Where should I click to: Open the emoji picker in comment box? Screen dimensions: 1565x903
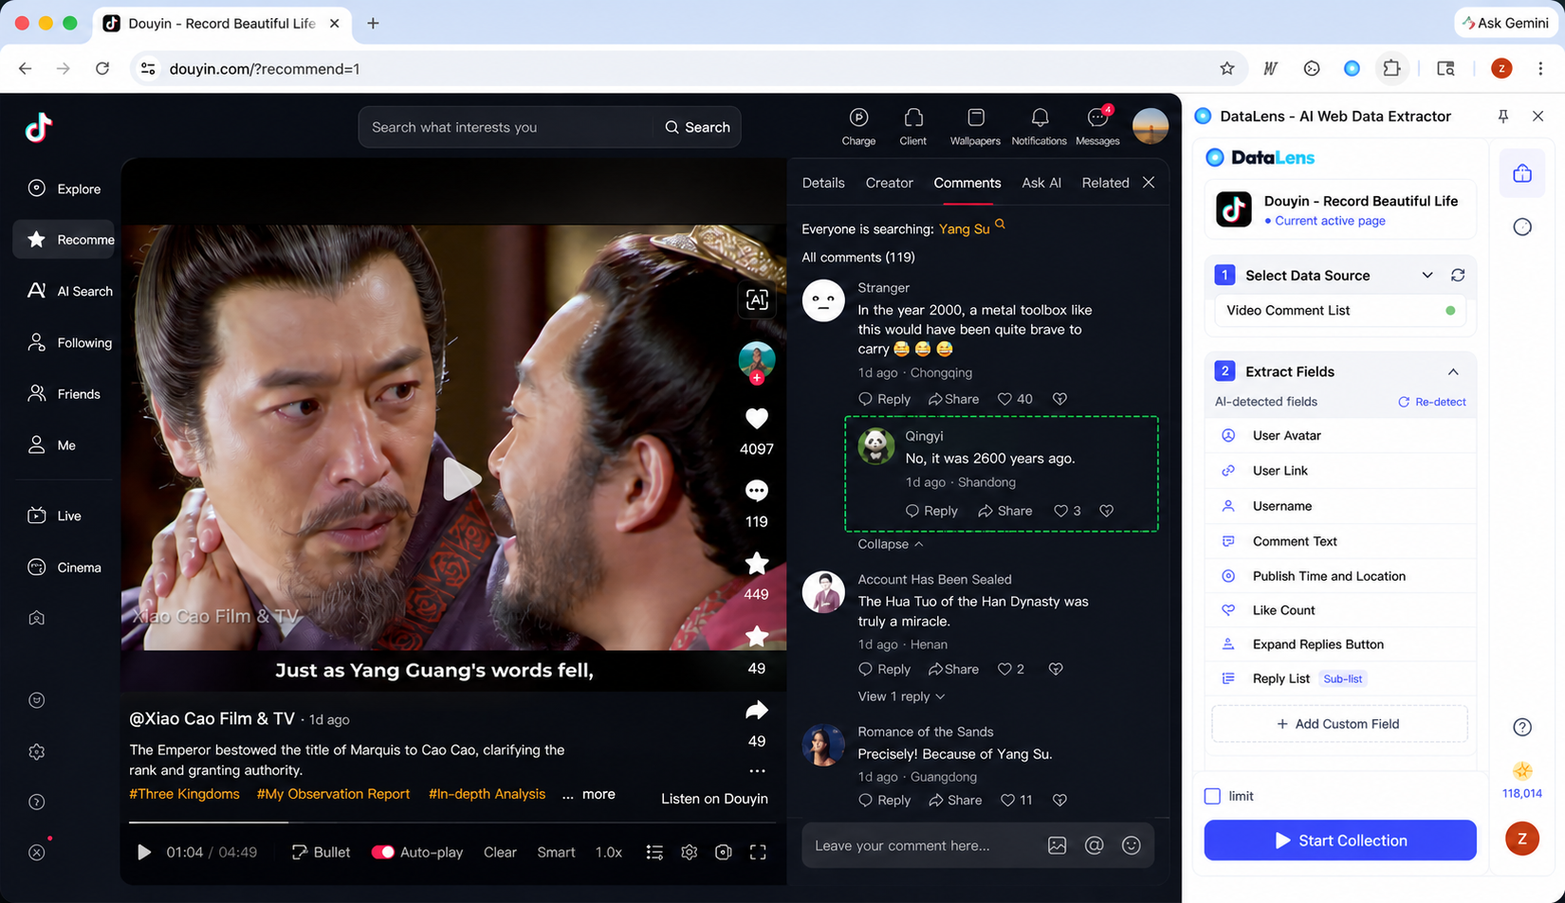pos(1132,845)
